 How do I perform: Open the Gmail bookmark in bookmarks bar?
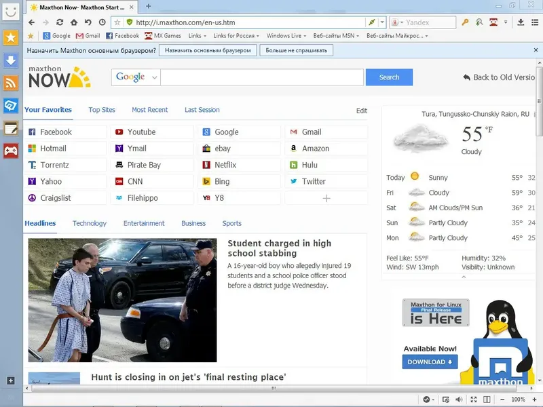click(x=88, y=36)
